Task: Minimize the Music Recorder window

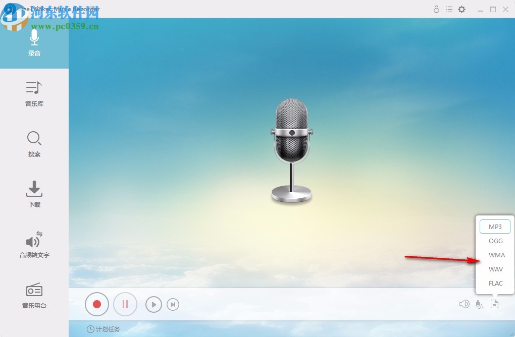Action: [x=480, y=10]
